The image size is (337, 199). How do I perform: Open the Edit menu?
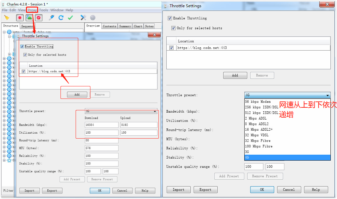pyautogui.click(x=12, y=10)
